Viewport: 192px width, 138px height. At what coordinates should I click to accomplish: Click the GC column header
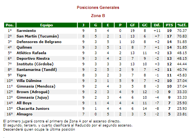pos(145,25)
